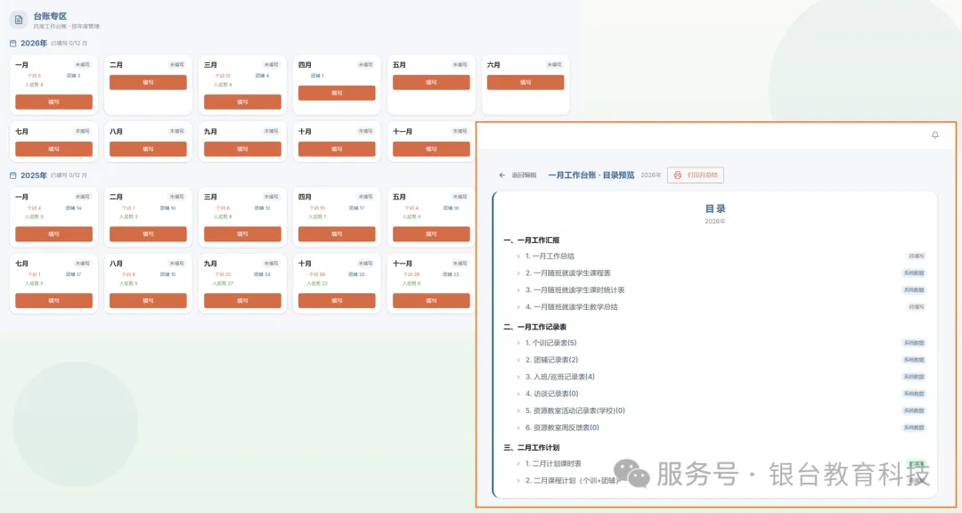The width and height of the screenshot is (962, 513).
Task: Click the calendar icon next to 2026年
Action: click(x=13, y=44)
